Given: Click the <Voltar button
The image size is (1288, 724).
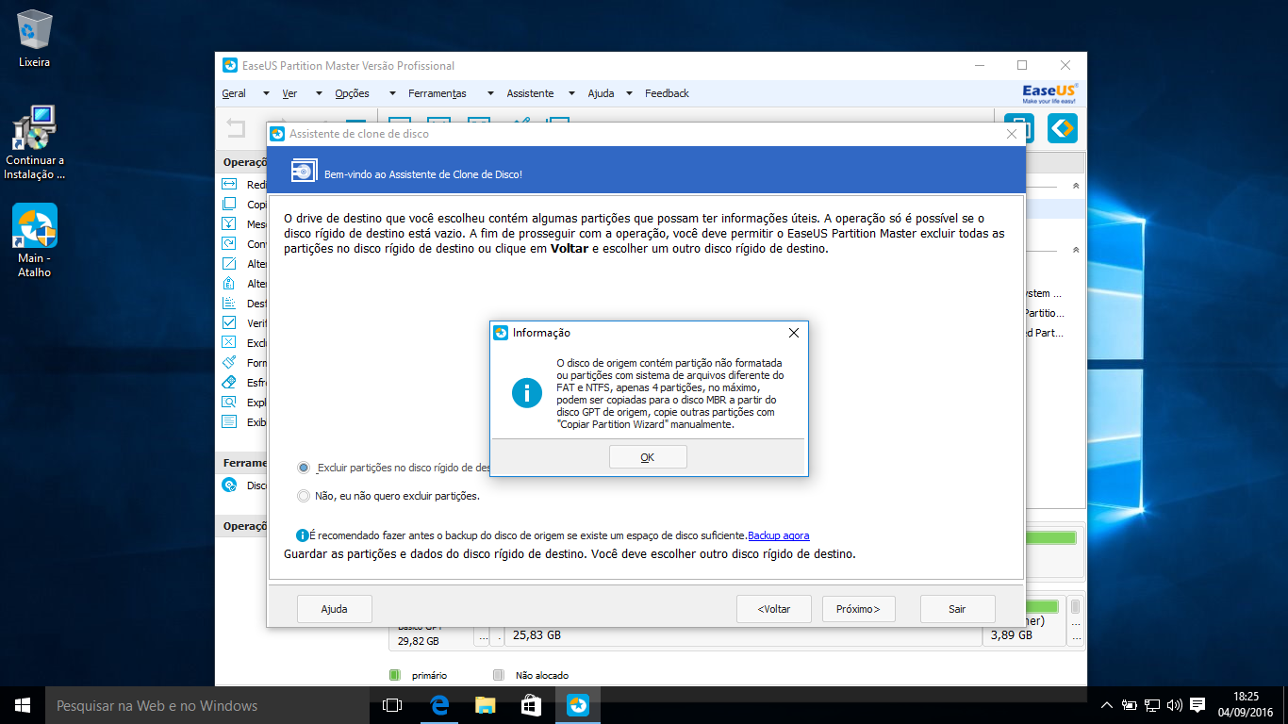Looking at the screenshot, I should pyautogui.click(x=774, y=609).
